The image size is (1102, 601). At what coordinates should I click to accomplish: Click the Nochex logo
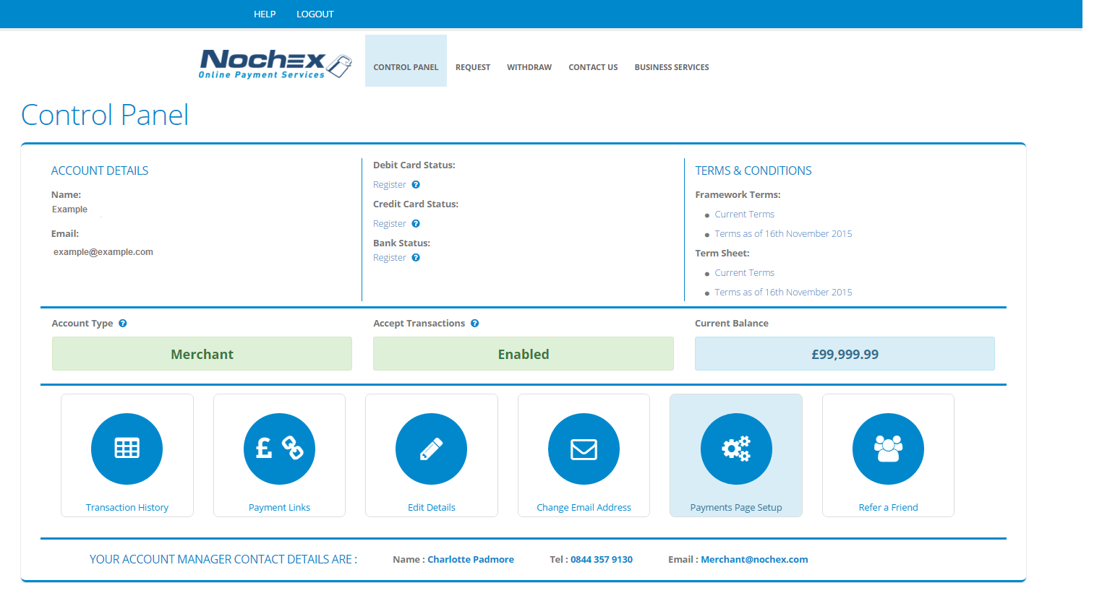pyautogui.click(x=275, y=64)
